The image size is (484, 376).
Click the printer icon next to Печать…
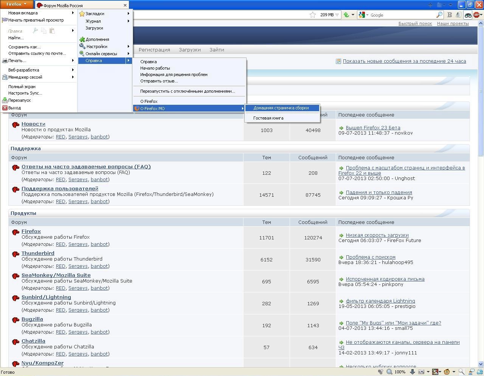tap(5, 61)
